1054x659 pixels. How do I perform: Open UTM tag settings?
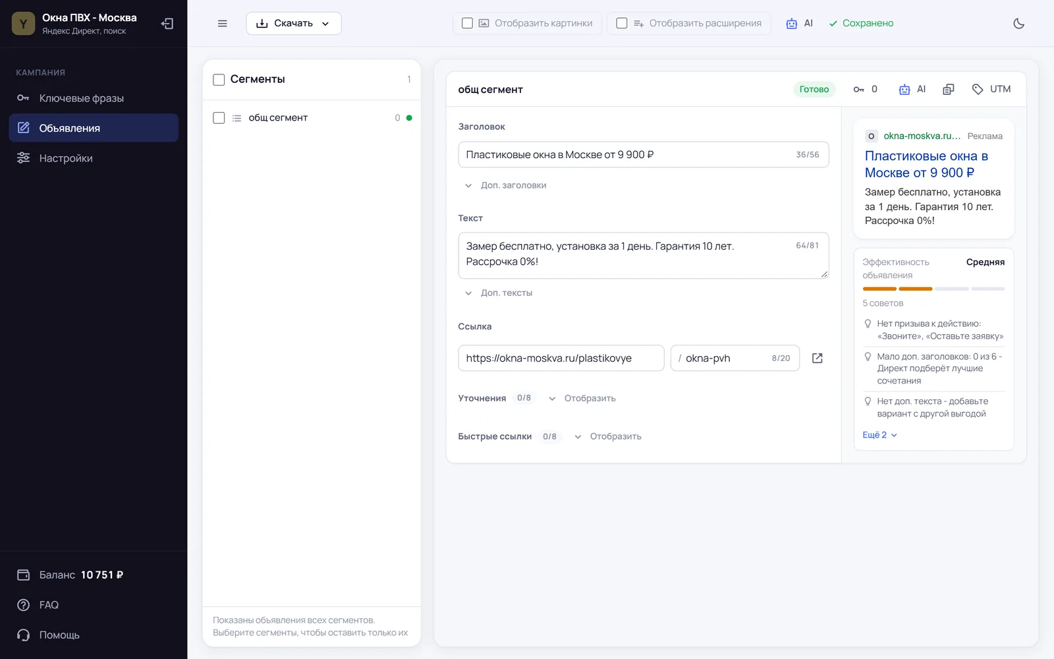pyautogui.click(x=991, y=90)
